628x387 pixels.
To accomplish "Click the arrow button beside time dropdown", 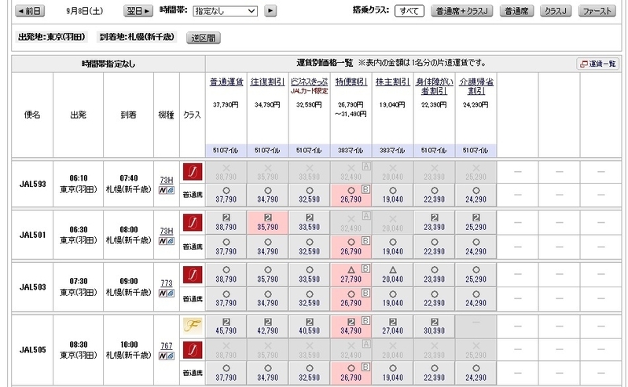I will (270, 11).
